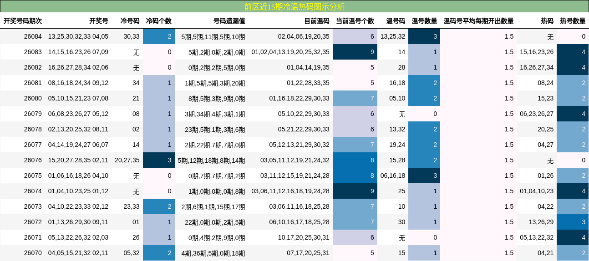Click the 温码号平均每期开出数量 column header
589x261 pixels.
[479, 21]
